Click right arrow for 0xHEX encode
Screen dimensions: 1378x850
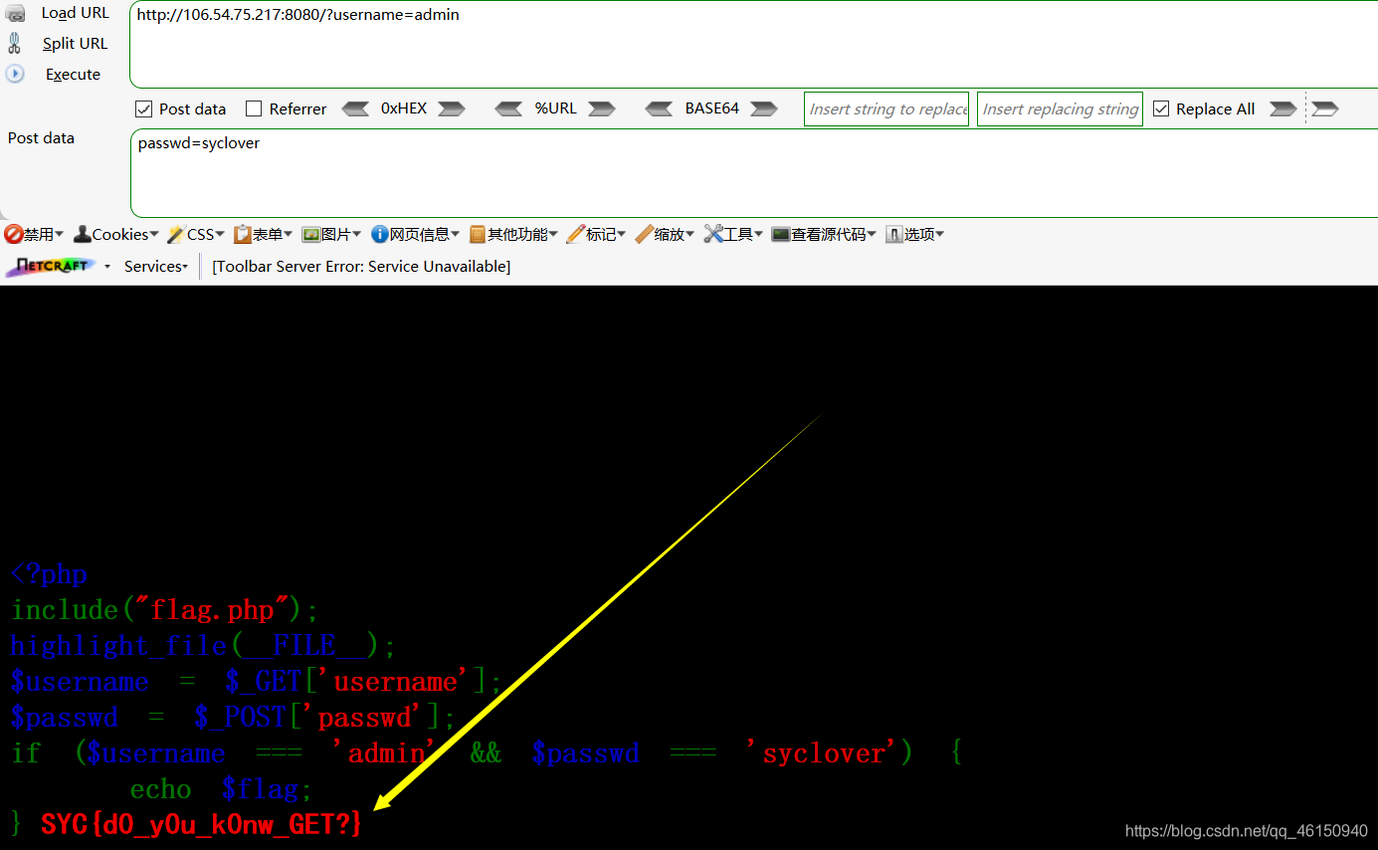[452, 108]
